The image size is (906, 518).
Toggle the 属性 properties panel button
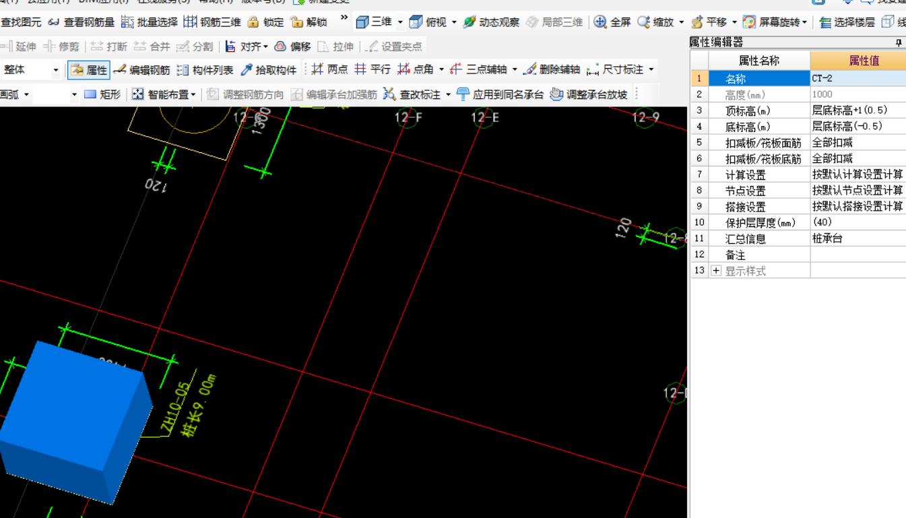88,70
